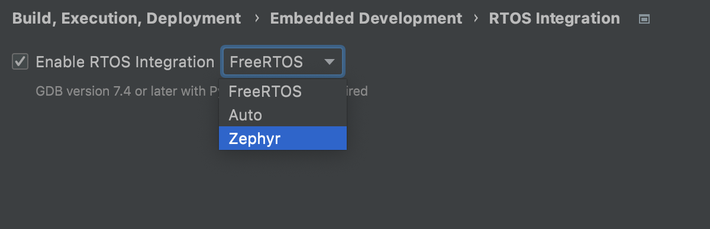710x229 pixels.
Task: Click the RTOS Integration breadcrumb title
Action: pos(554,19)
